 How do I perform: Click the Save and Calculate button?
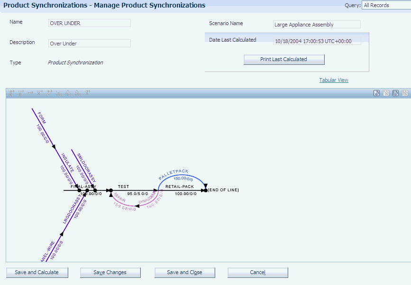[x=37, y=272]
